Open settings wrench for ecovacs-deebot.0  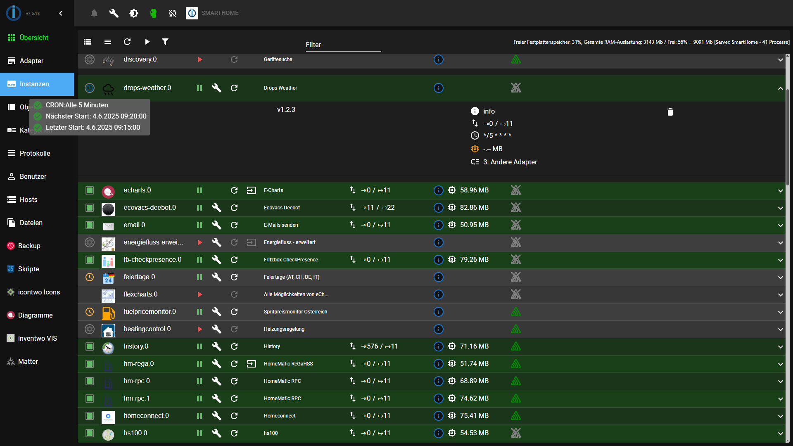(216, 208)
